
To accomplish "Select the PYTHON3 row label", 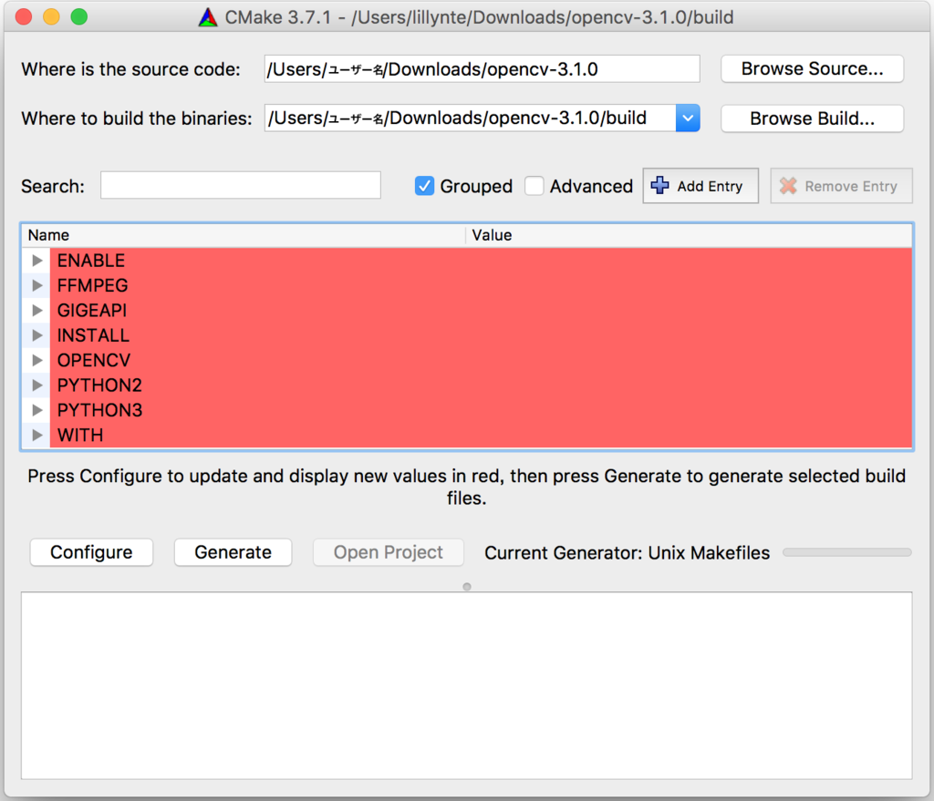I will [x=99, y=411].
